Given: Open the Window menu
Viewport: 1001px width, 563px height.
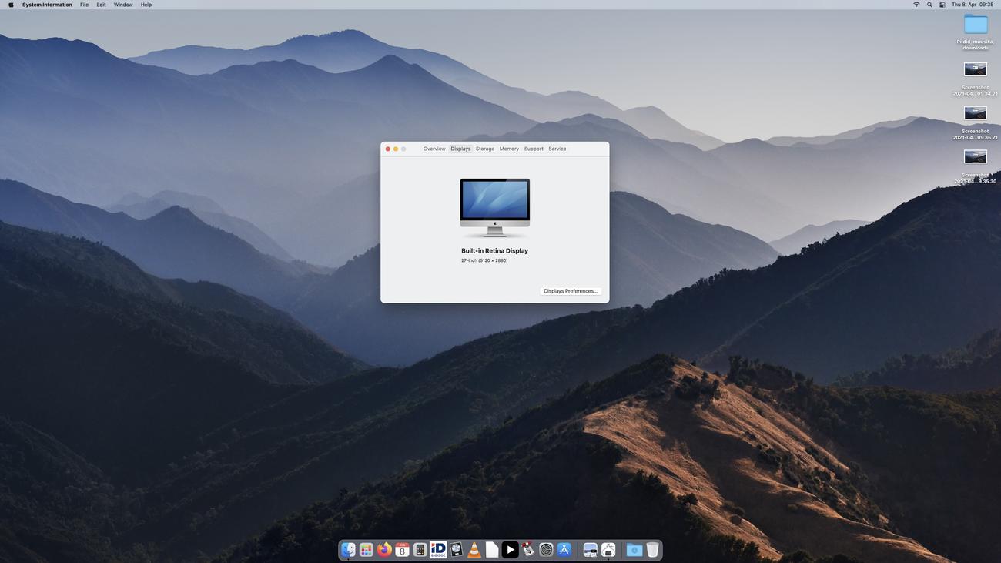Looking at the screenshot, I should [x=123, y=5].
